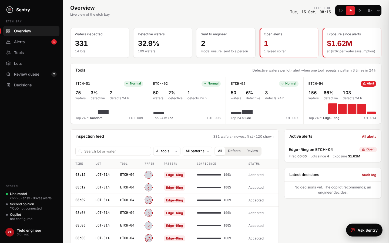Open the Edge-Ring on ETCH-04 alert
The width and height of the screenshot is (389, 243).
[x=333, y=153]
